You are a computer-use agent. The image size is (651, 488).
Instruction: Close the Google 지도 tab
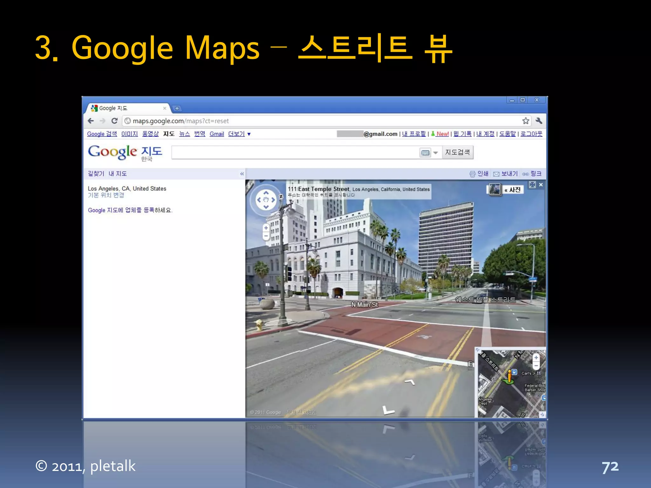click(165, 108)
